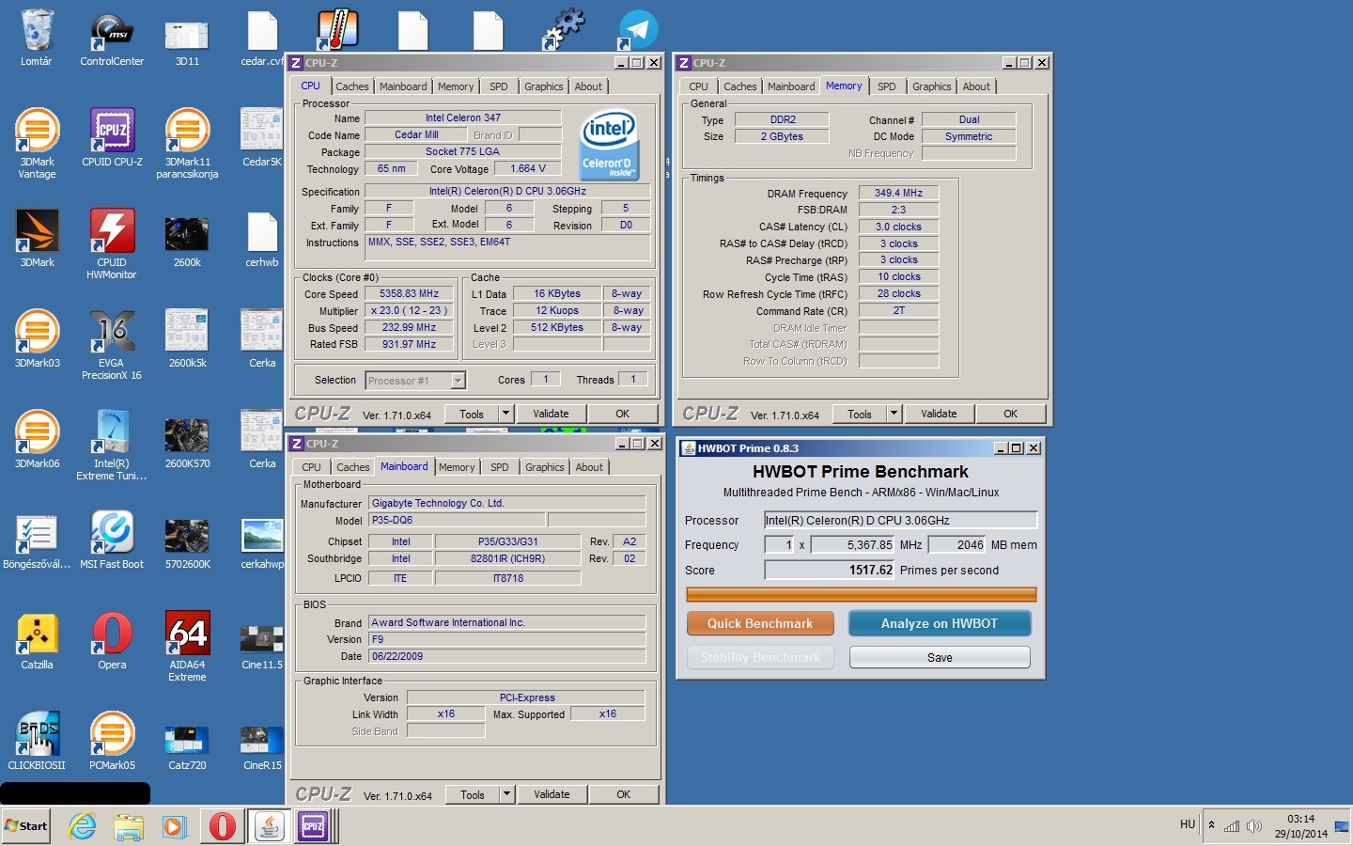Open the media player taskbar icon

175,826
